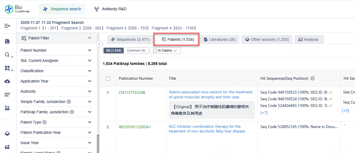Click the info icon beside Patent Type
This screenshot has width=355, height=153.
click(44, 122)
